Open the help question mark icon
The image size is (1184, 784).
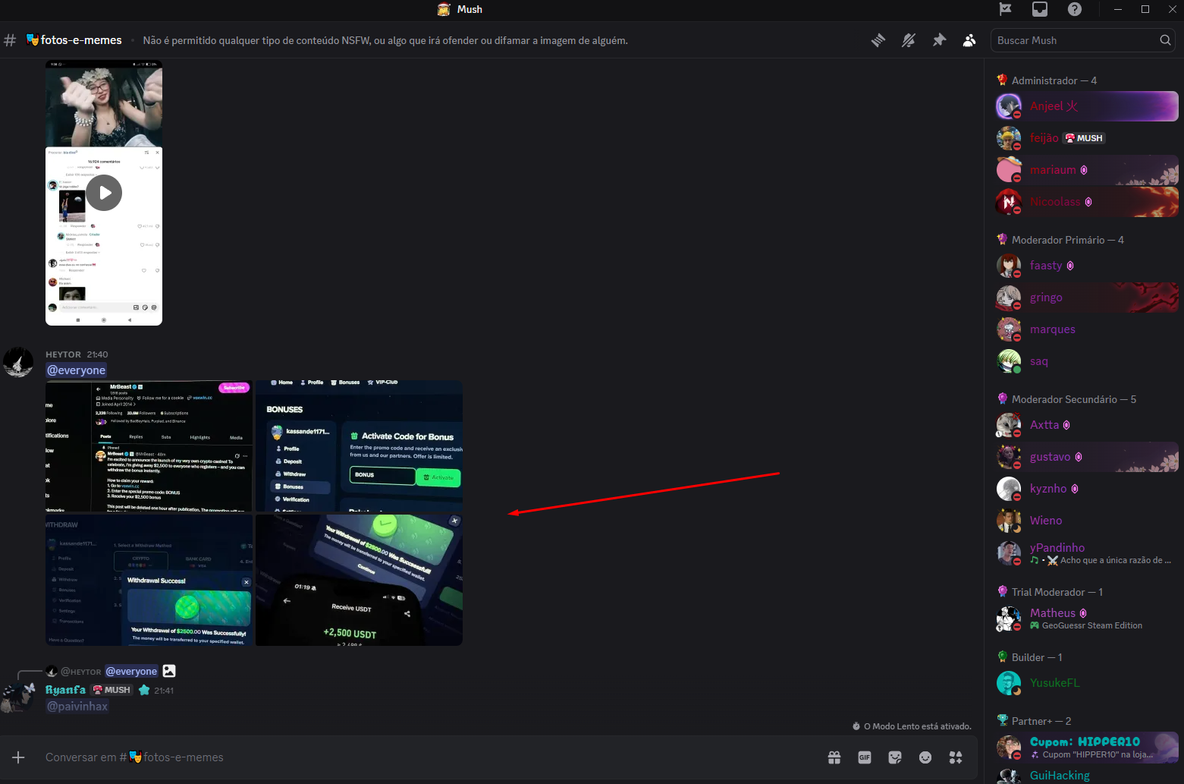coord(1075,9)
